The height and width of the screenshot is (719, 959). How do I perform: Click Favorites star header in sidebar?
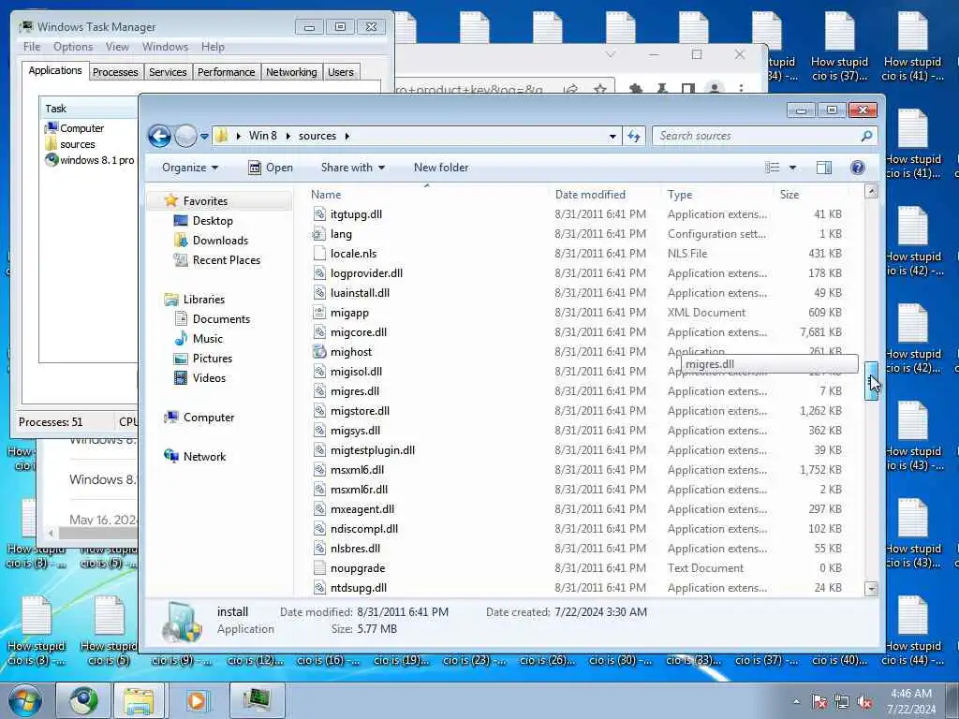coord(205,201)
